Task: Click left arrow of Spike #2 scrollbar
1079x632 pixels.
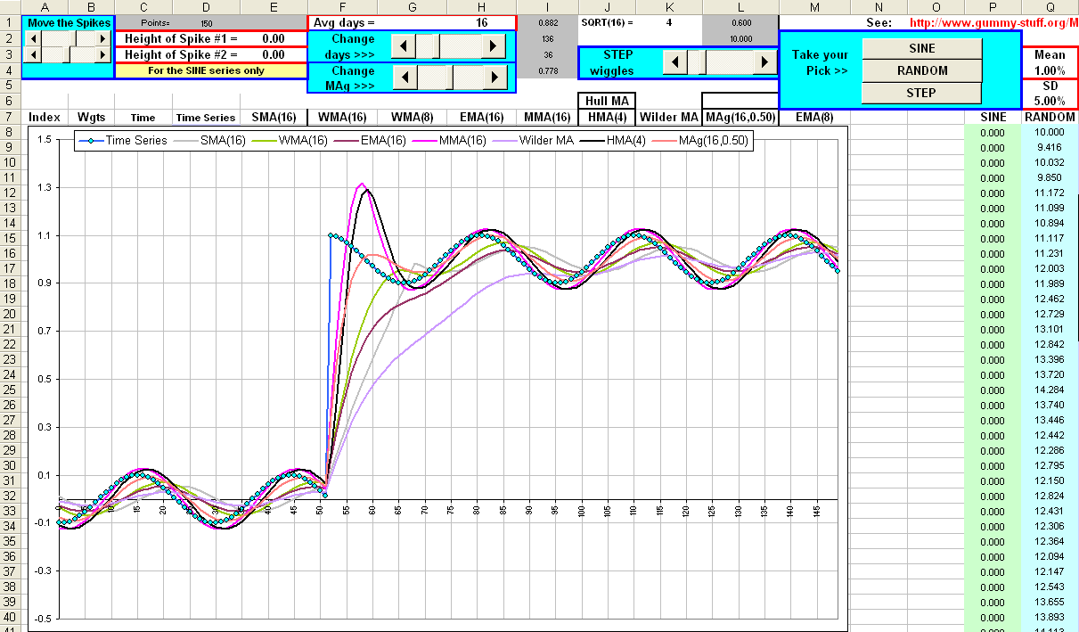Action: 33,54
